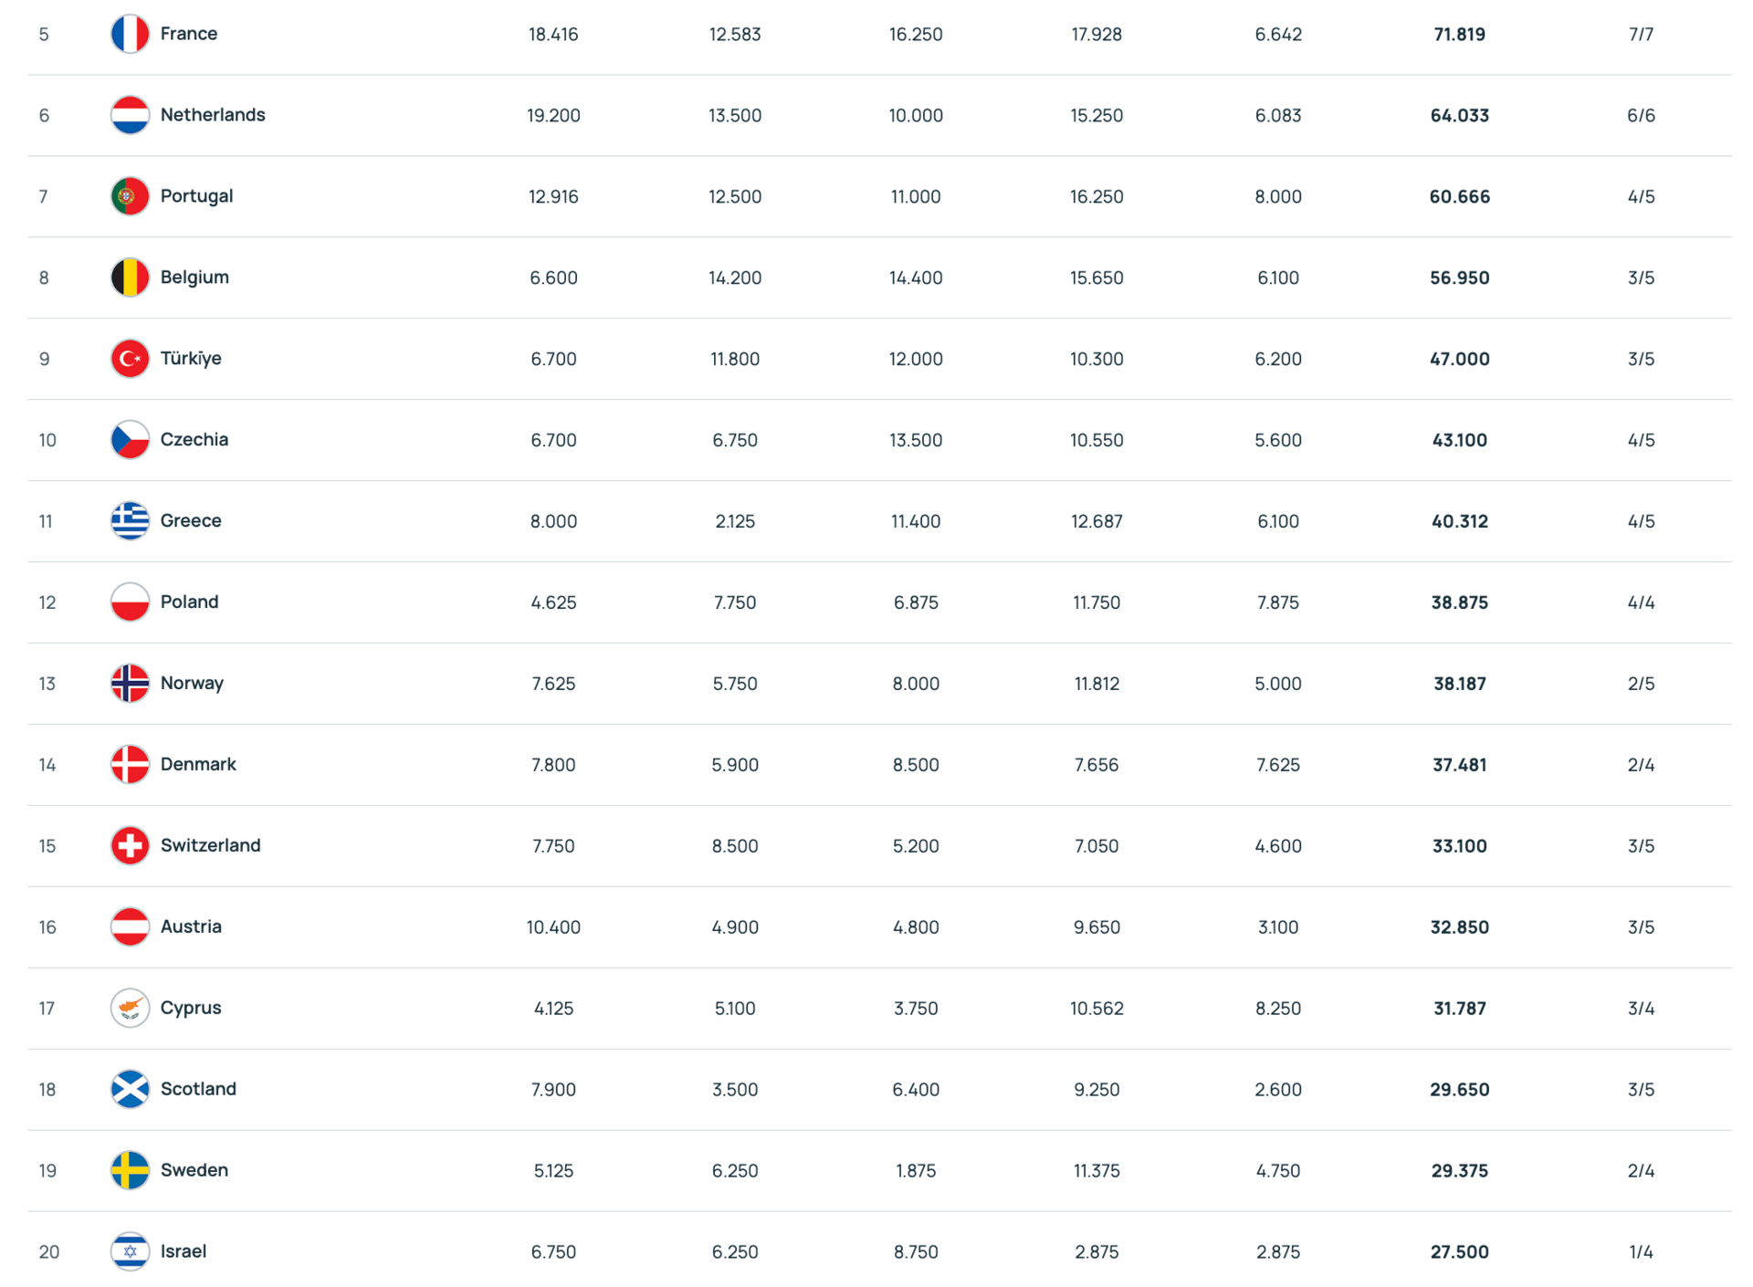The image size is (1753, 1287).
Task: Open the Denmark country name link
Action: (198, 765)
